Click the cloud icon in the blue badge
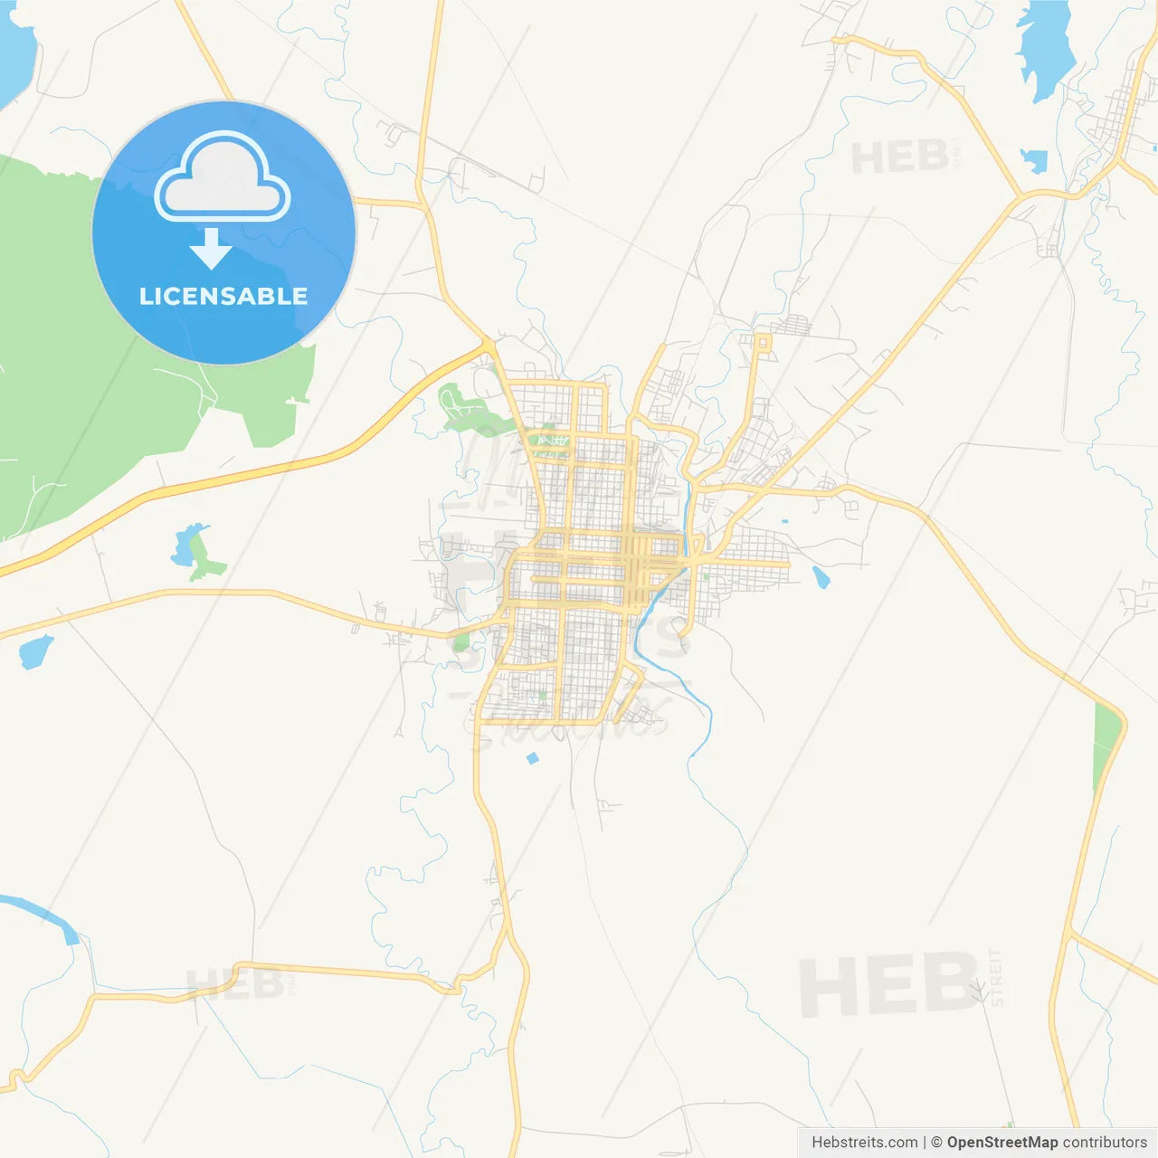Viewport: 1158px width, 1158px height. tap(223, 176)
